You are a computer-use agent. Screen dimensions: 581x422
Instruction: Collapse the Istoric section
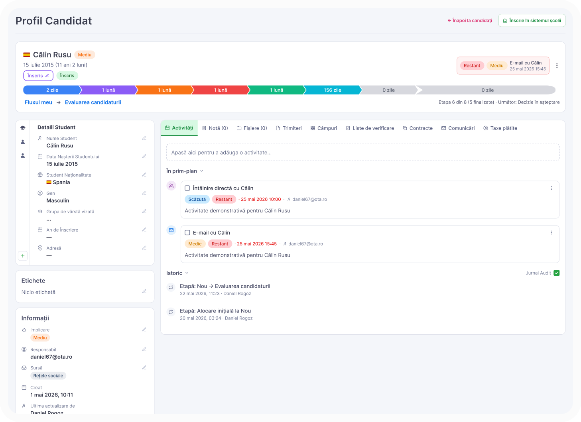point(177,273)
